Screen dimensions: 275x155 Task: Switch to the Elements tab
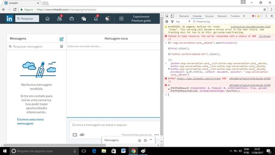[184, 16]
